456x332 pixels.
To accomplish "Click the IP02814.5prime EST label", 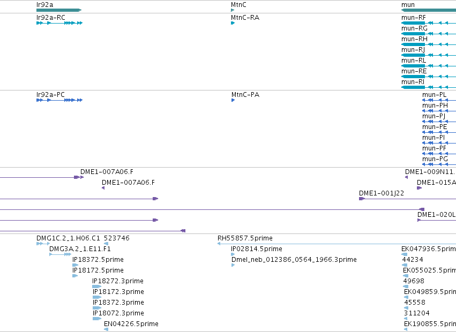I will pos(257,249).
